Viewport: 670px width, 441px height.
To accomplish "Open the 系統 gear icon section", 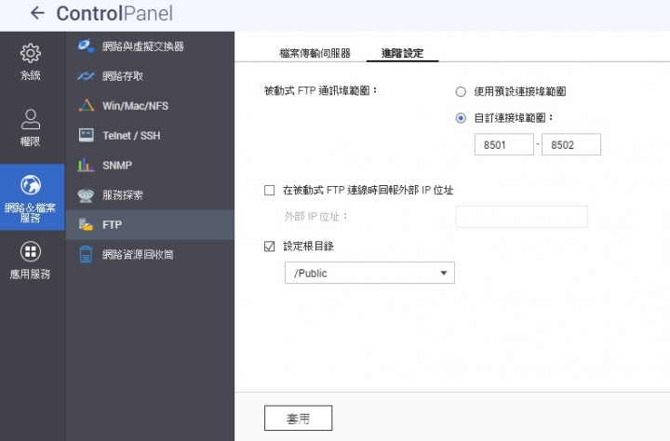I will (31, 53).
